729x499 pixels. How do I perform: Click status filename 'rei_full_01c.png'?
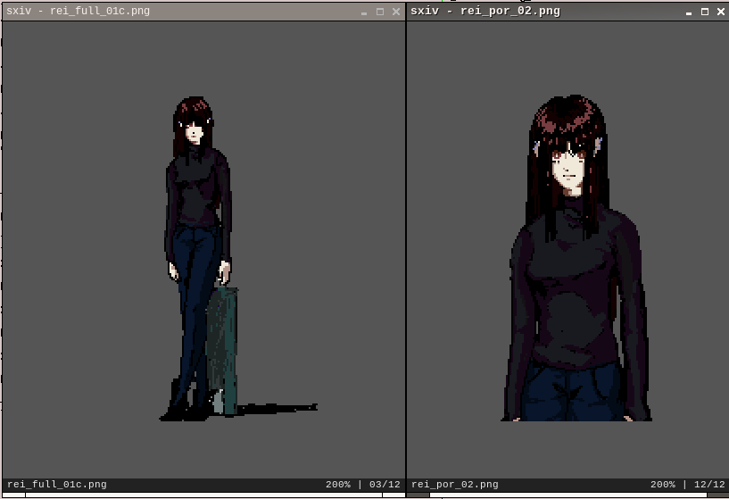[57, 485]
